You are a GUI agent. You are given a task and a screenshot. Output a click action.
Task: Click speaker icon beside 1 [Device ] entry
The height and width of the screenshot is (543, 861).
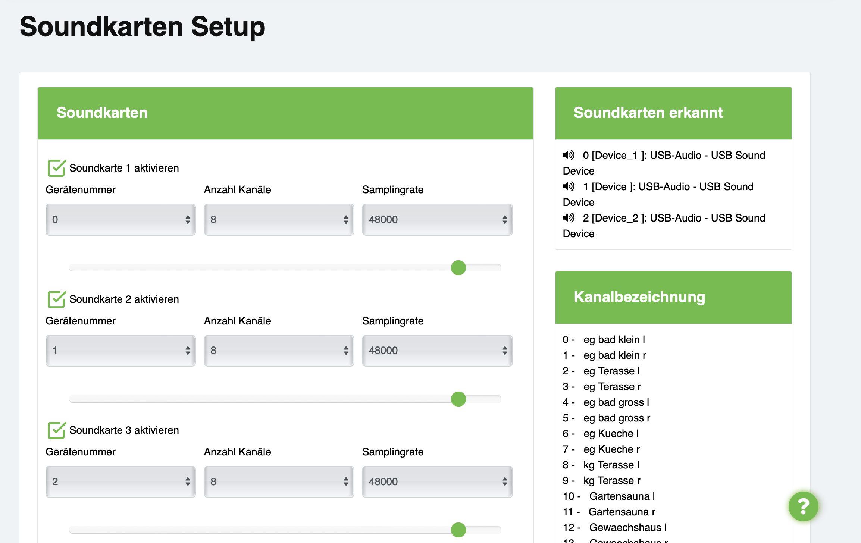click(x=568, y=186)
